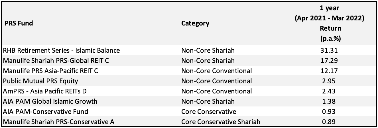This screenshot has width=378, height=128.
Task: Select the Category column header
Action: click(x=195, y=23)
